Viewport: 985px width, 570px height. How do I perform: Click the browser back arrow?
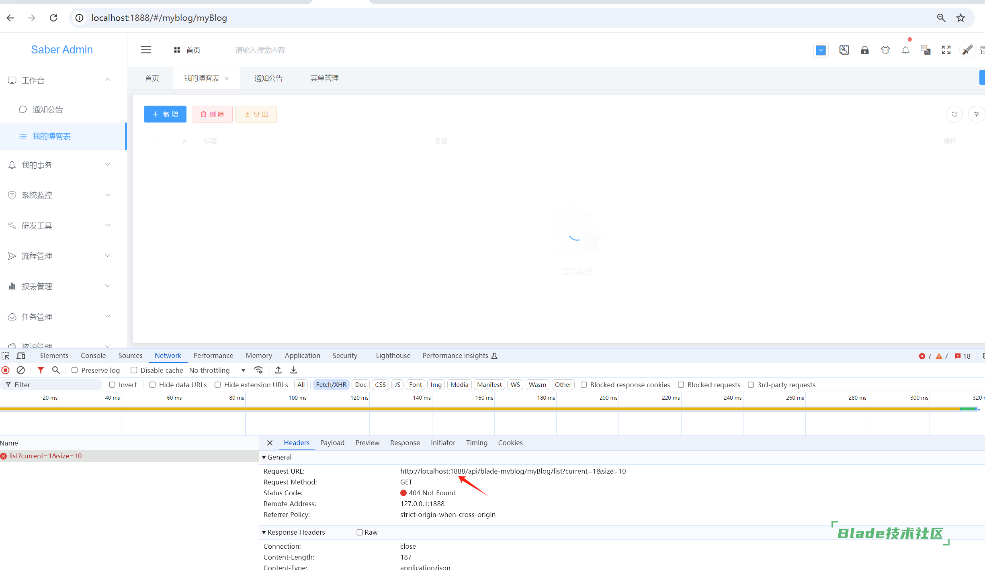(10, 18)
